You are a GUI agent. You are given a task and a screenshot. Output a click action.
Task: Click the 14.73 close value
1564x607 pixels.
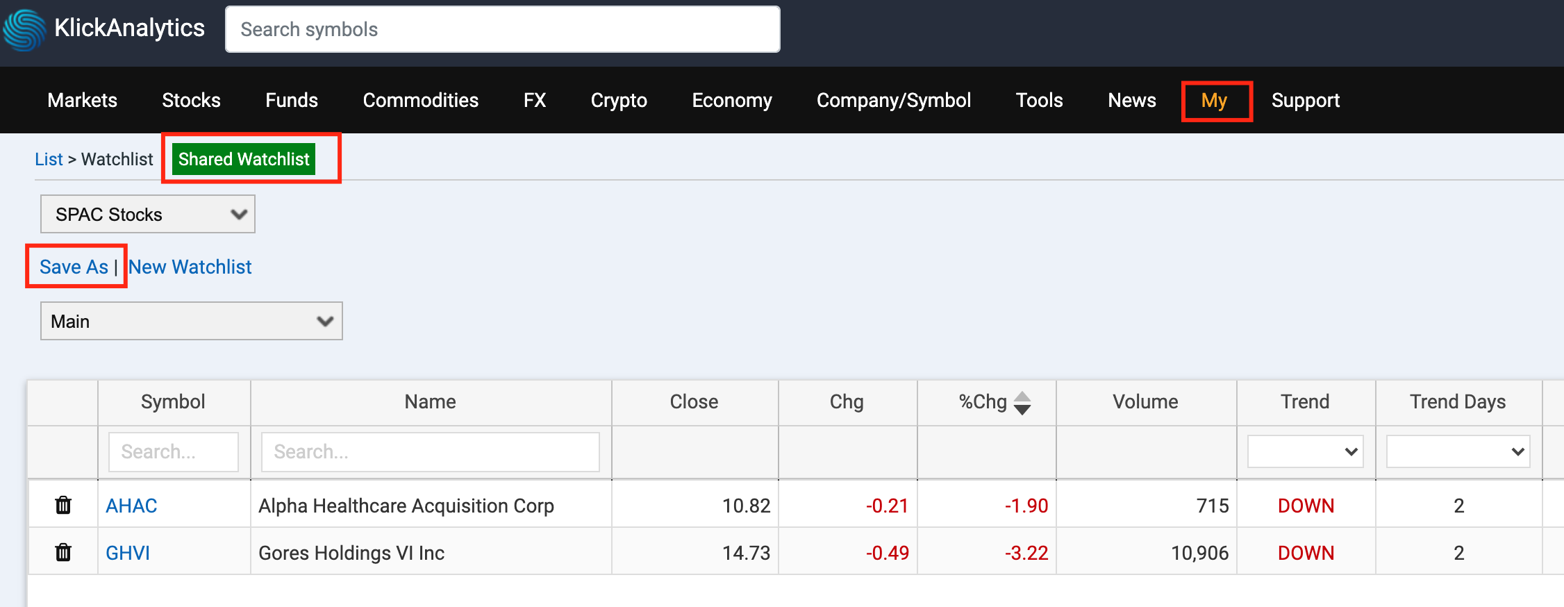(747, 553)
